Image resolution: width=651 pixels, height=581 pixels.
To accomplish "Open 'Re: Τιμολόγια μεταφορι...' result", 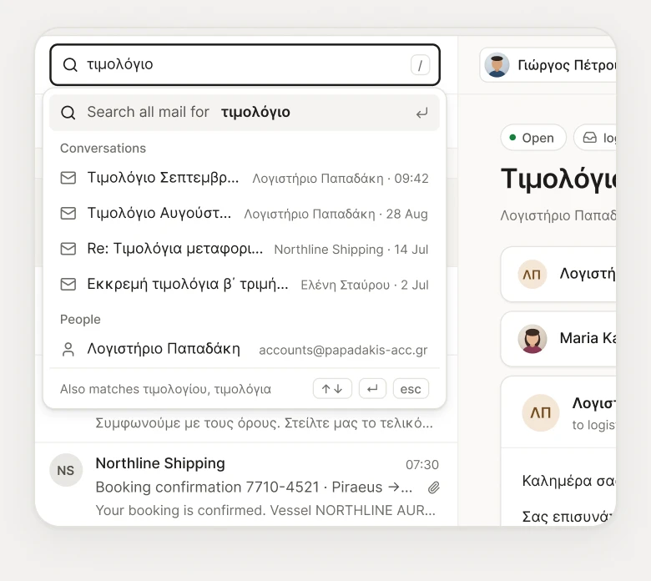I will [x=244, y=249].
